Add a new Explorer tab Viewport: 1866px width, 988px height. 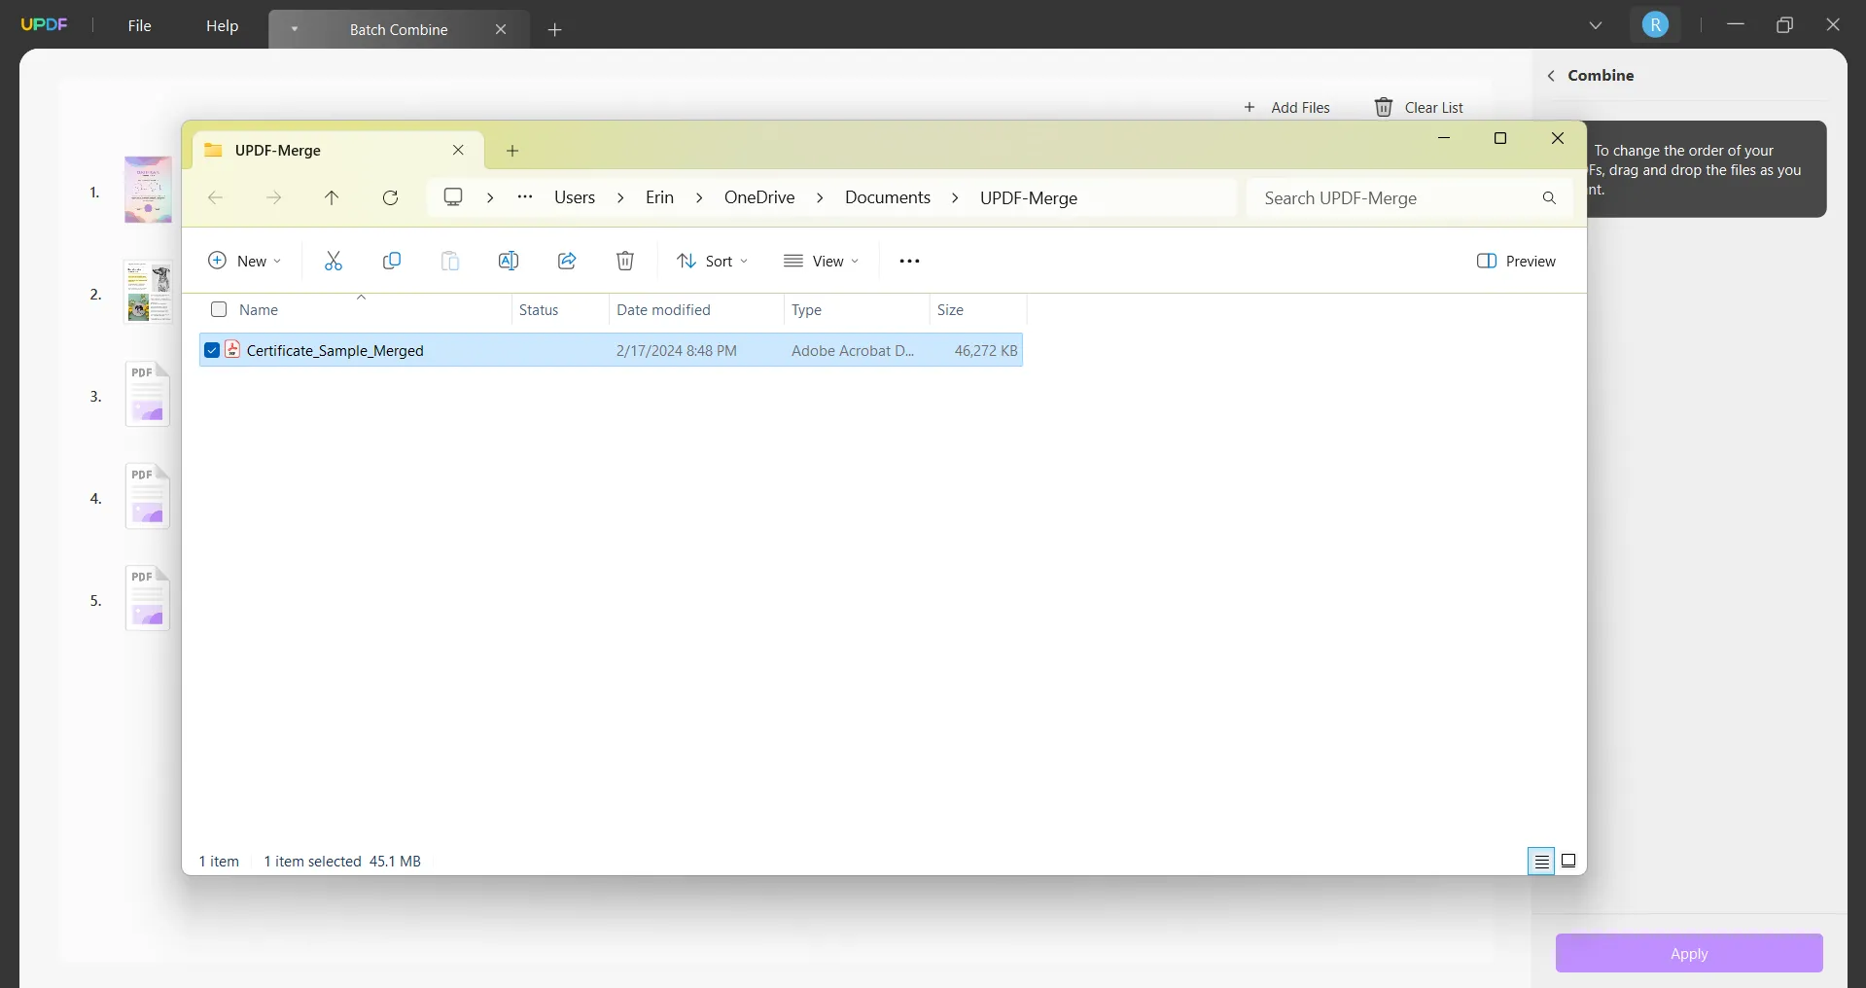[x=512, y=151]
